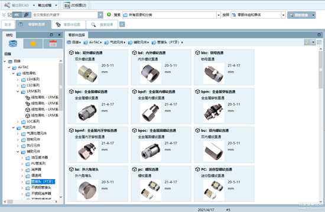Open the view mode dropdown at top right of list

310,42
